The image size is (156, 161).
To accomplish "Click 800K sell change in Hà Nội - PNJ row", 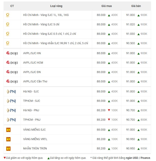I will point(144,110).
